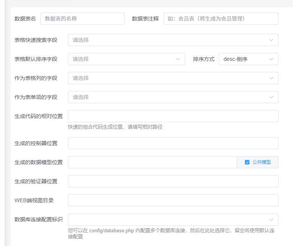Click the 生成的数据模型位置 input field
Image resolution: width=293 pixels, height=246 pixels.
(x=152, y=162)
